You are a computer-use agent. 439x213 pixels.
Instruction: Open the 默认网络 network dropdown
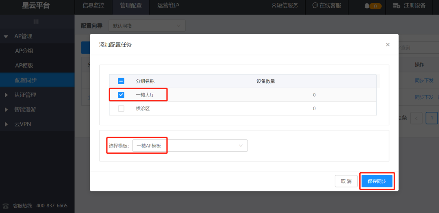coord(147,26)
